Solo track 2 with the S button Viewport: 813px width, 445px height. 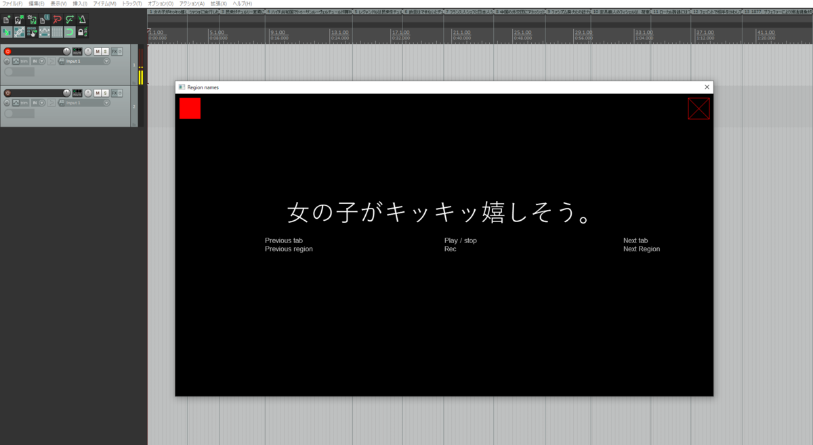(106, 93)
